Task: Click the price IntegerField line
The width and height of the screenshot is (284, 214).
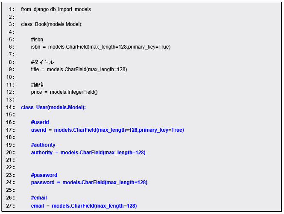Action: (x=64, y=92)
